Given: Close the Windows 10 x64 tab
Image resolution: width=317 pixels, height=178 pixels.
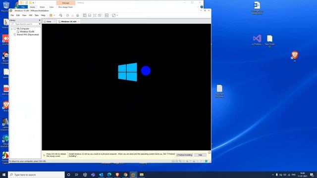Looking at the screenshot, I should (79, 21).
